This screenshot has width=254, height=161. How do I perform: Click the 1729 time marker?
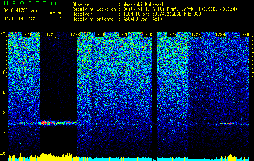pos(220,35)
